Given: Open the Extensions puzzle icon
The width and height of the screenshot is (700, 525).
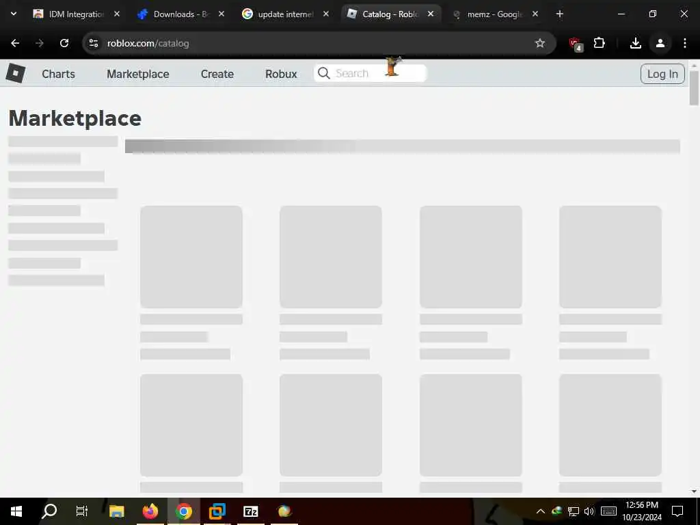Looking at the screenshot, I should [x=599, y=43].
